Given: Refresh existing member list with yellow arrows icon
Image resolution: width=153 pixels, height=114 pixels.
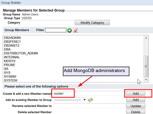Looking at the screenshot, I should coord(90,100).
